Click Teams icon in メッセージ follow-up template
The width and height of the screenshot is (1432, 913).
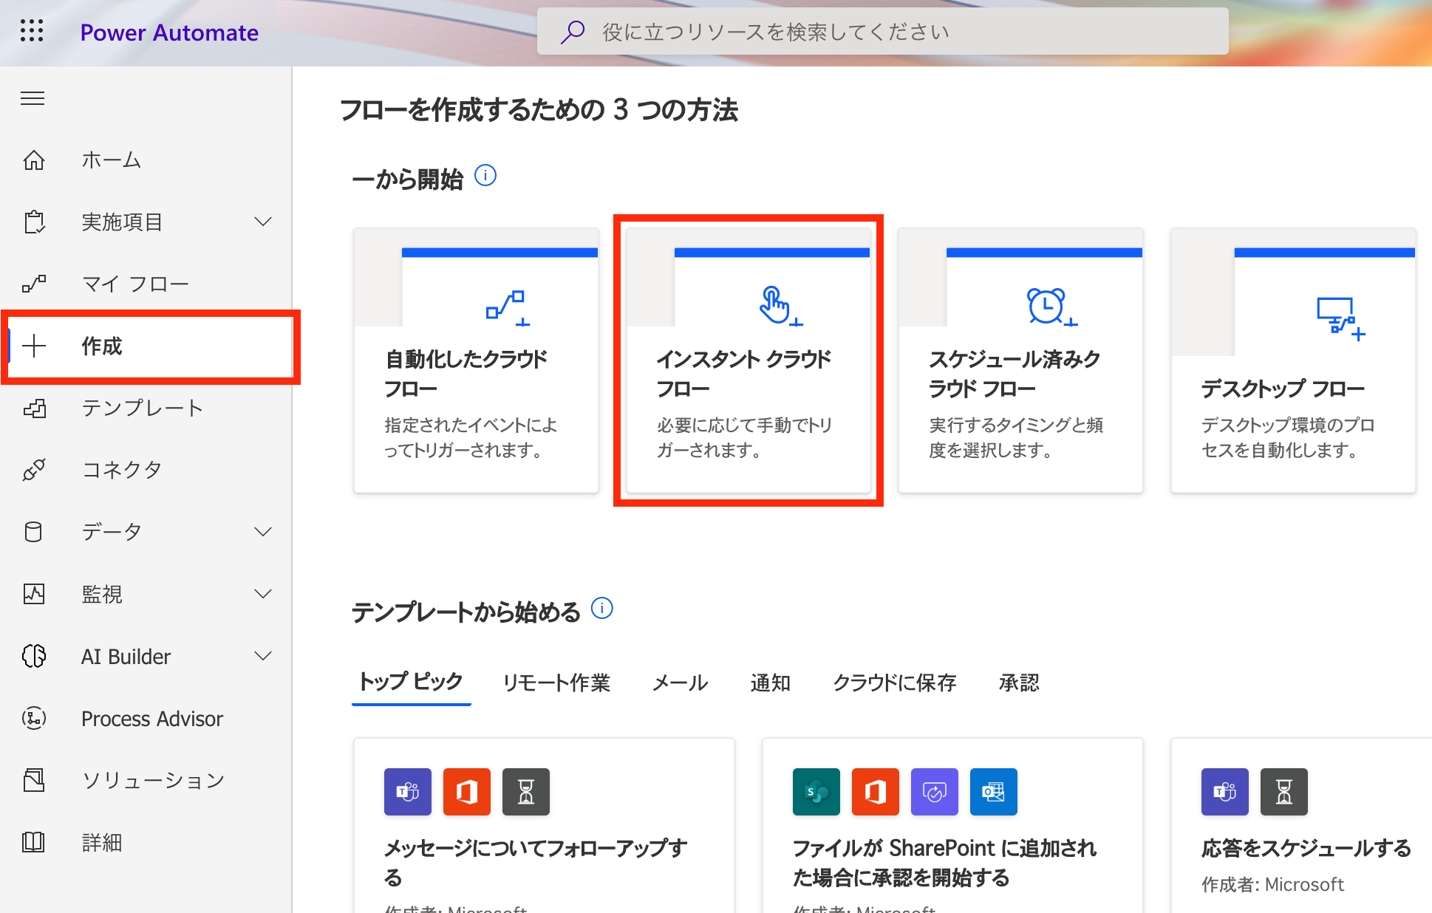click(x=408, y=792)
